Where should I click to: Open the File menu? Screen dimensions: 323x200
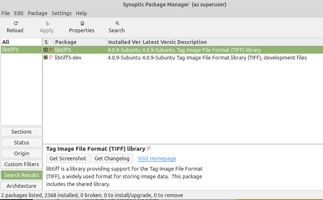tap(6, 13)
